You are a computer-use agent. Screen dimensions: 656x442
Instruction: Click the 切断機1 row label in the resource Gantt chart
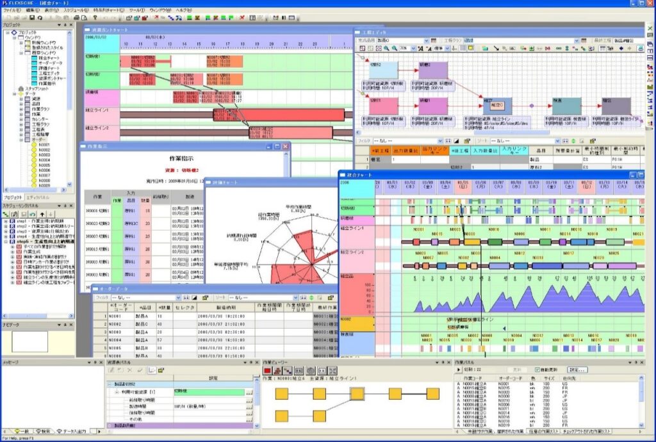pyautogui.click(x=102, y=62)
